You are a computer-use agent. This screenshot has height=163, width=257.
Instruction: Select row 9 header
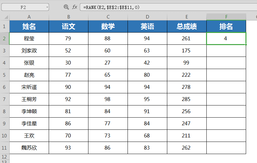(4, 123)
